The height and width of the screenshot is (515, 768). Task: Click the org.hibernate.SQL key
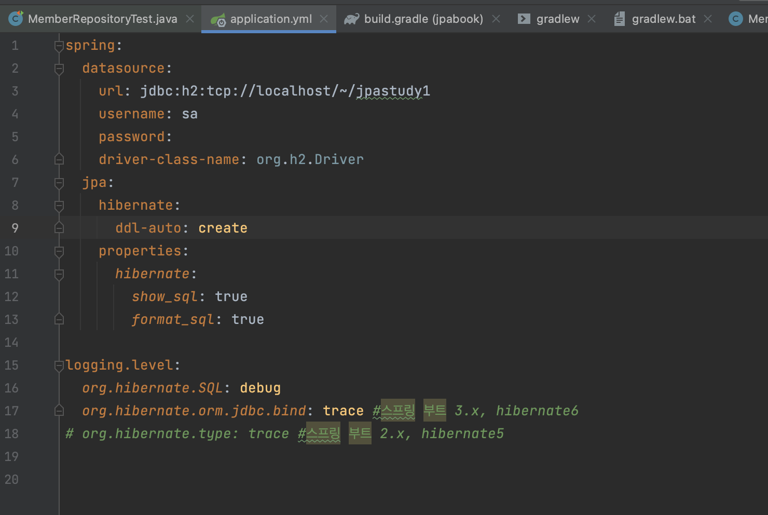pyautogui.click(x=152, y=388)
